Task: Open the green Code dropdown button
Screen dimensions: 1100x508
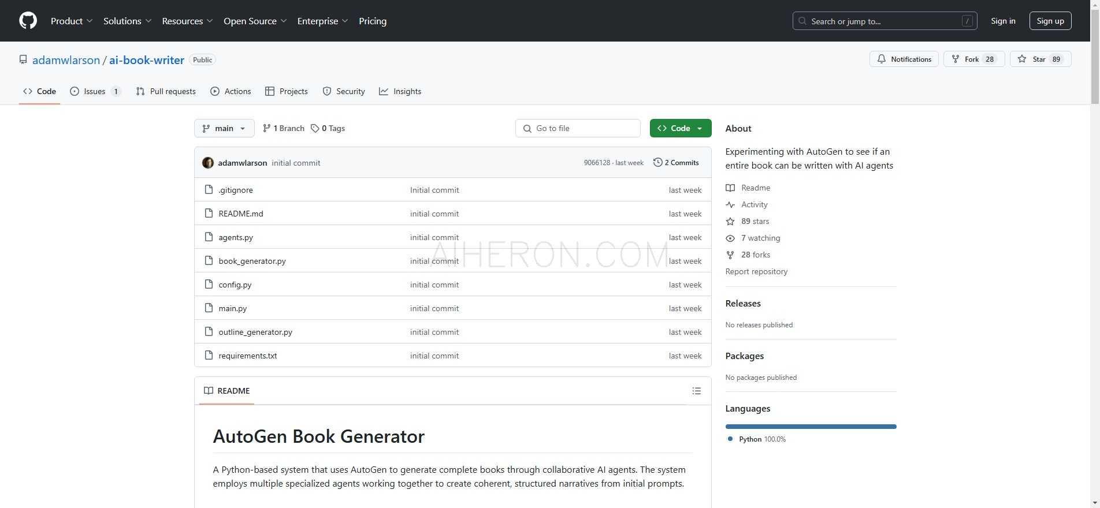Action: [x=681, y=128]
